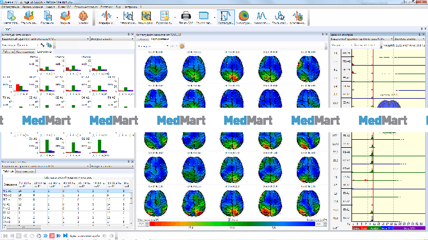Click vertical scrollbar of spectral power table
Screen dimensions: 428x240
[x=131, y=207]
